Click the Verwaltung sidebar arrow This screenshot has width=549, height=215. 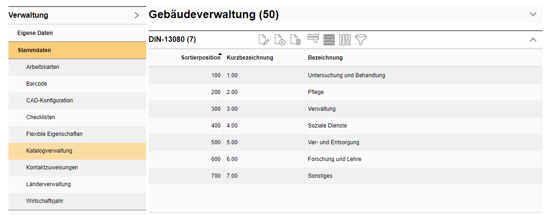(x=136, y=15)
